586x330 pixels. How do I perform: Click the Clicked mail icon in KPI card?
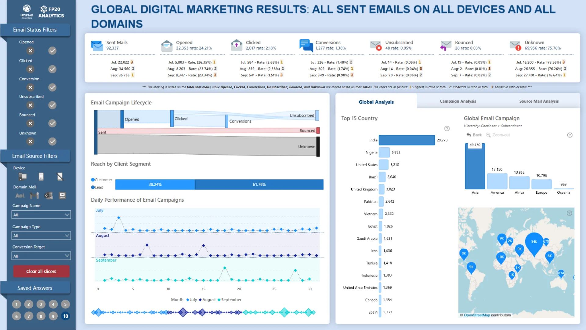tap(237, 45)
